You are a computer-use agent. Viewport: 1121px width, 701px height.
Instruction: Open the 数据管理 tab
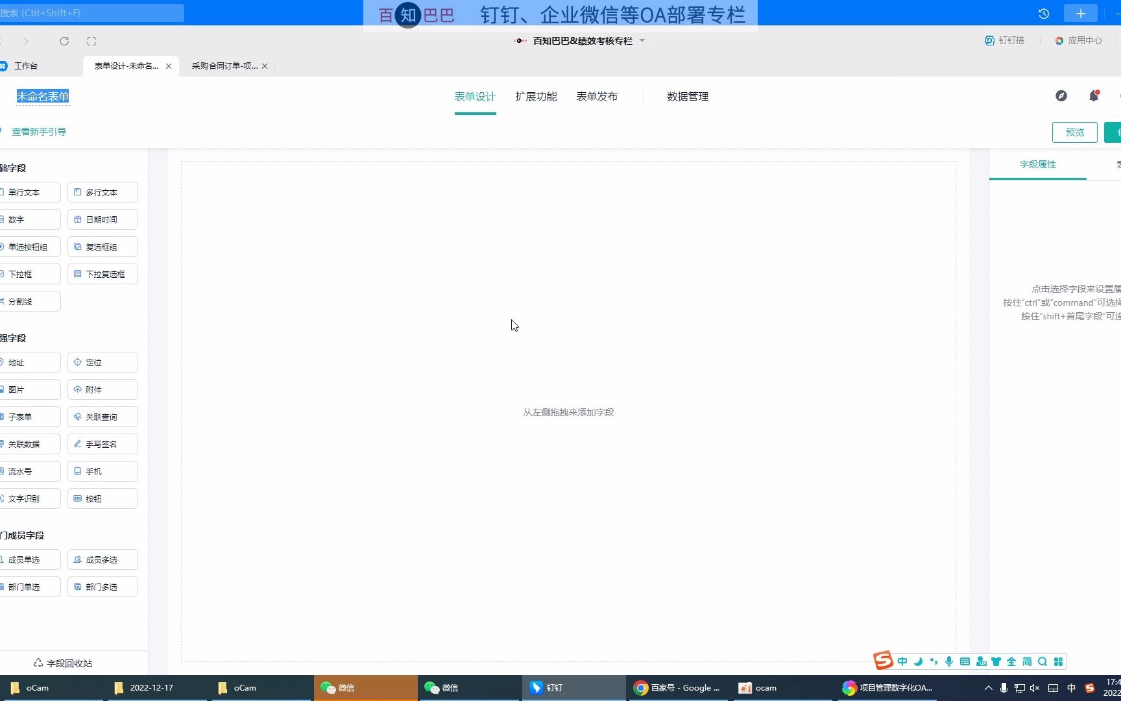(x=688, y=96)
